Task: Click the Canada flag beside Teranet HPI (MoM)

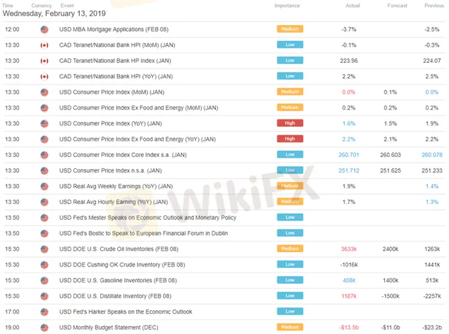Action: [x=44, y=46]
